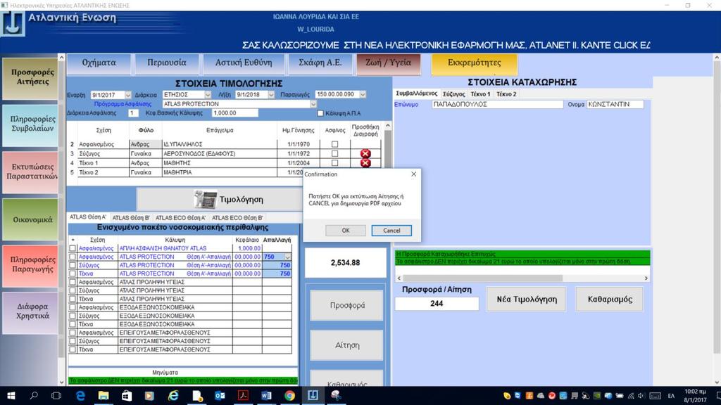The width and height of the screenshot is (721, 405).
Task: Open the Έναρξη date dropdown
Action: [128, 95]
